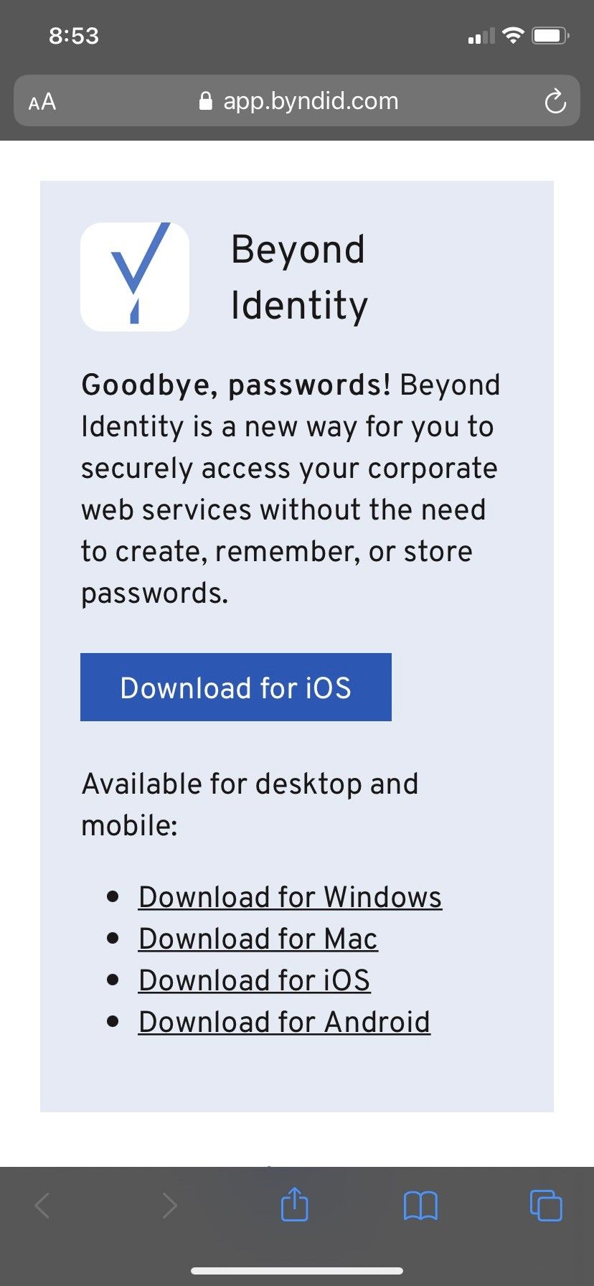The image size is (594, 1286).
Task: Tap the Beyond Identity app logo
Action: point(135,276)
